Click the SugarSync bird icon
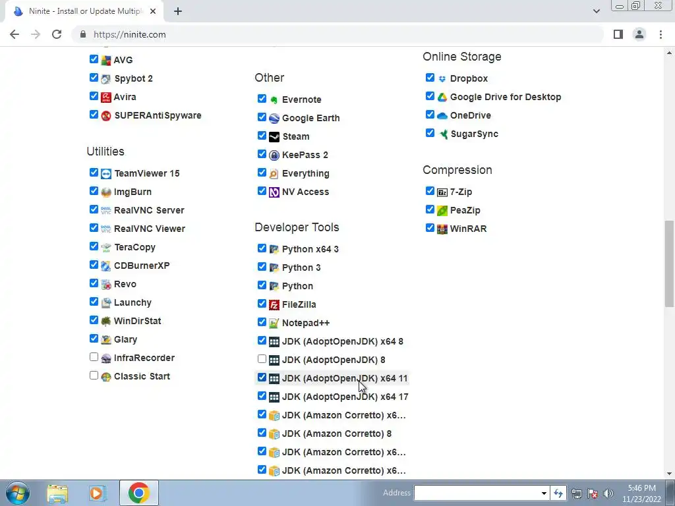 coord(442,134)
